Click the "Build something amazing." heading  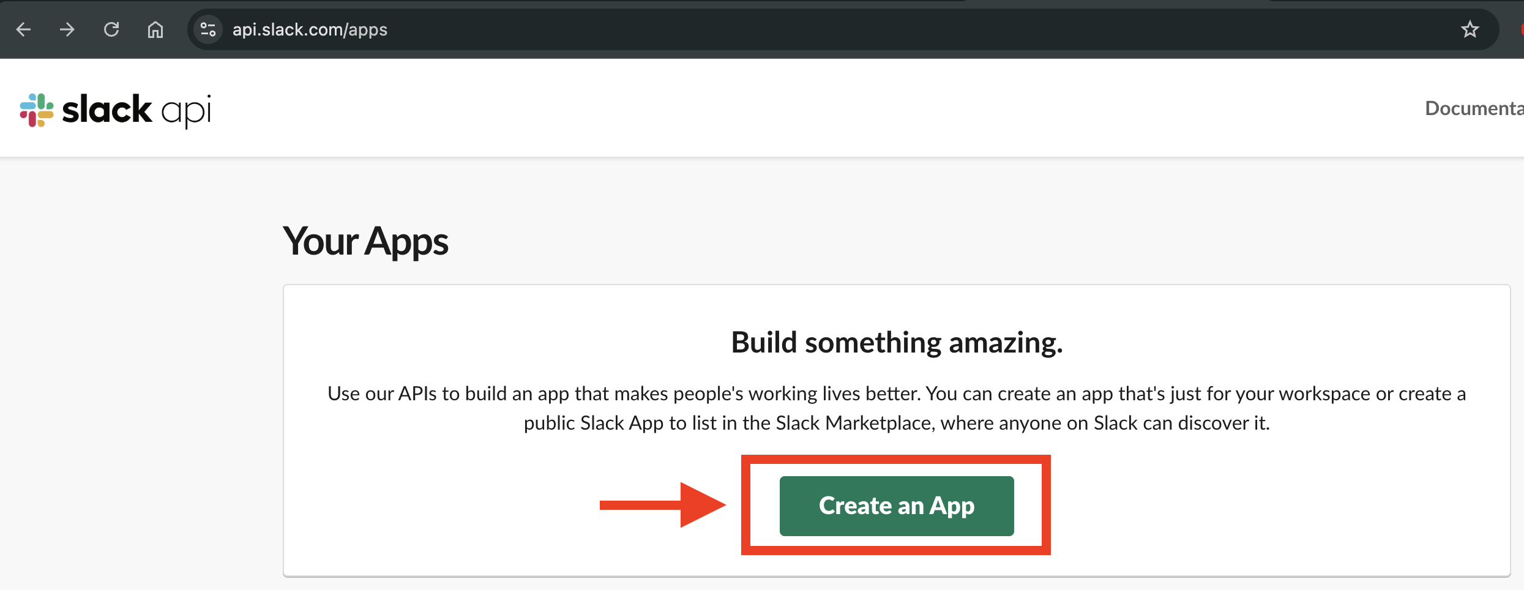point(897,342)
